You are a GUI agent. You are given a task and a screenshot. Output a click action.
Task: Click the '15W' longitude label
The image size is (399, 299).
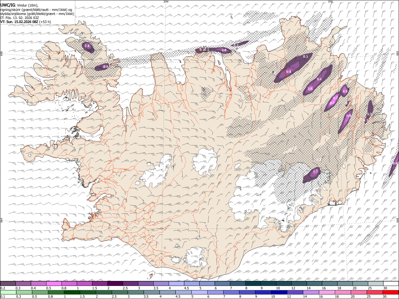330,2
